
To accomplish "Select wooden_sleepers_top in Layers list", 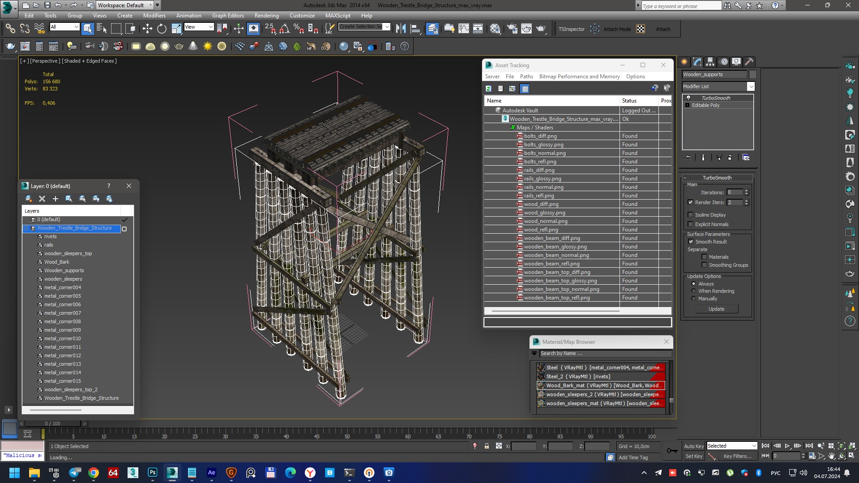I will (x=68, y=253).
